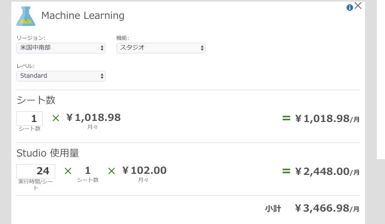Open the レベル dropdown set to Standard
Viewport: 385px width, 224px height.
coord(61,76)
